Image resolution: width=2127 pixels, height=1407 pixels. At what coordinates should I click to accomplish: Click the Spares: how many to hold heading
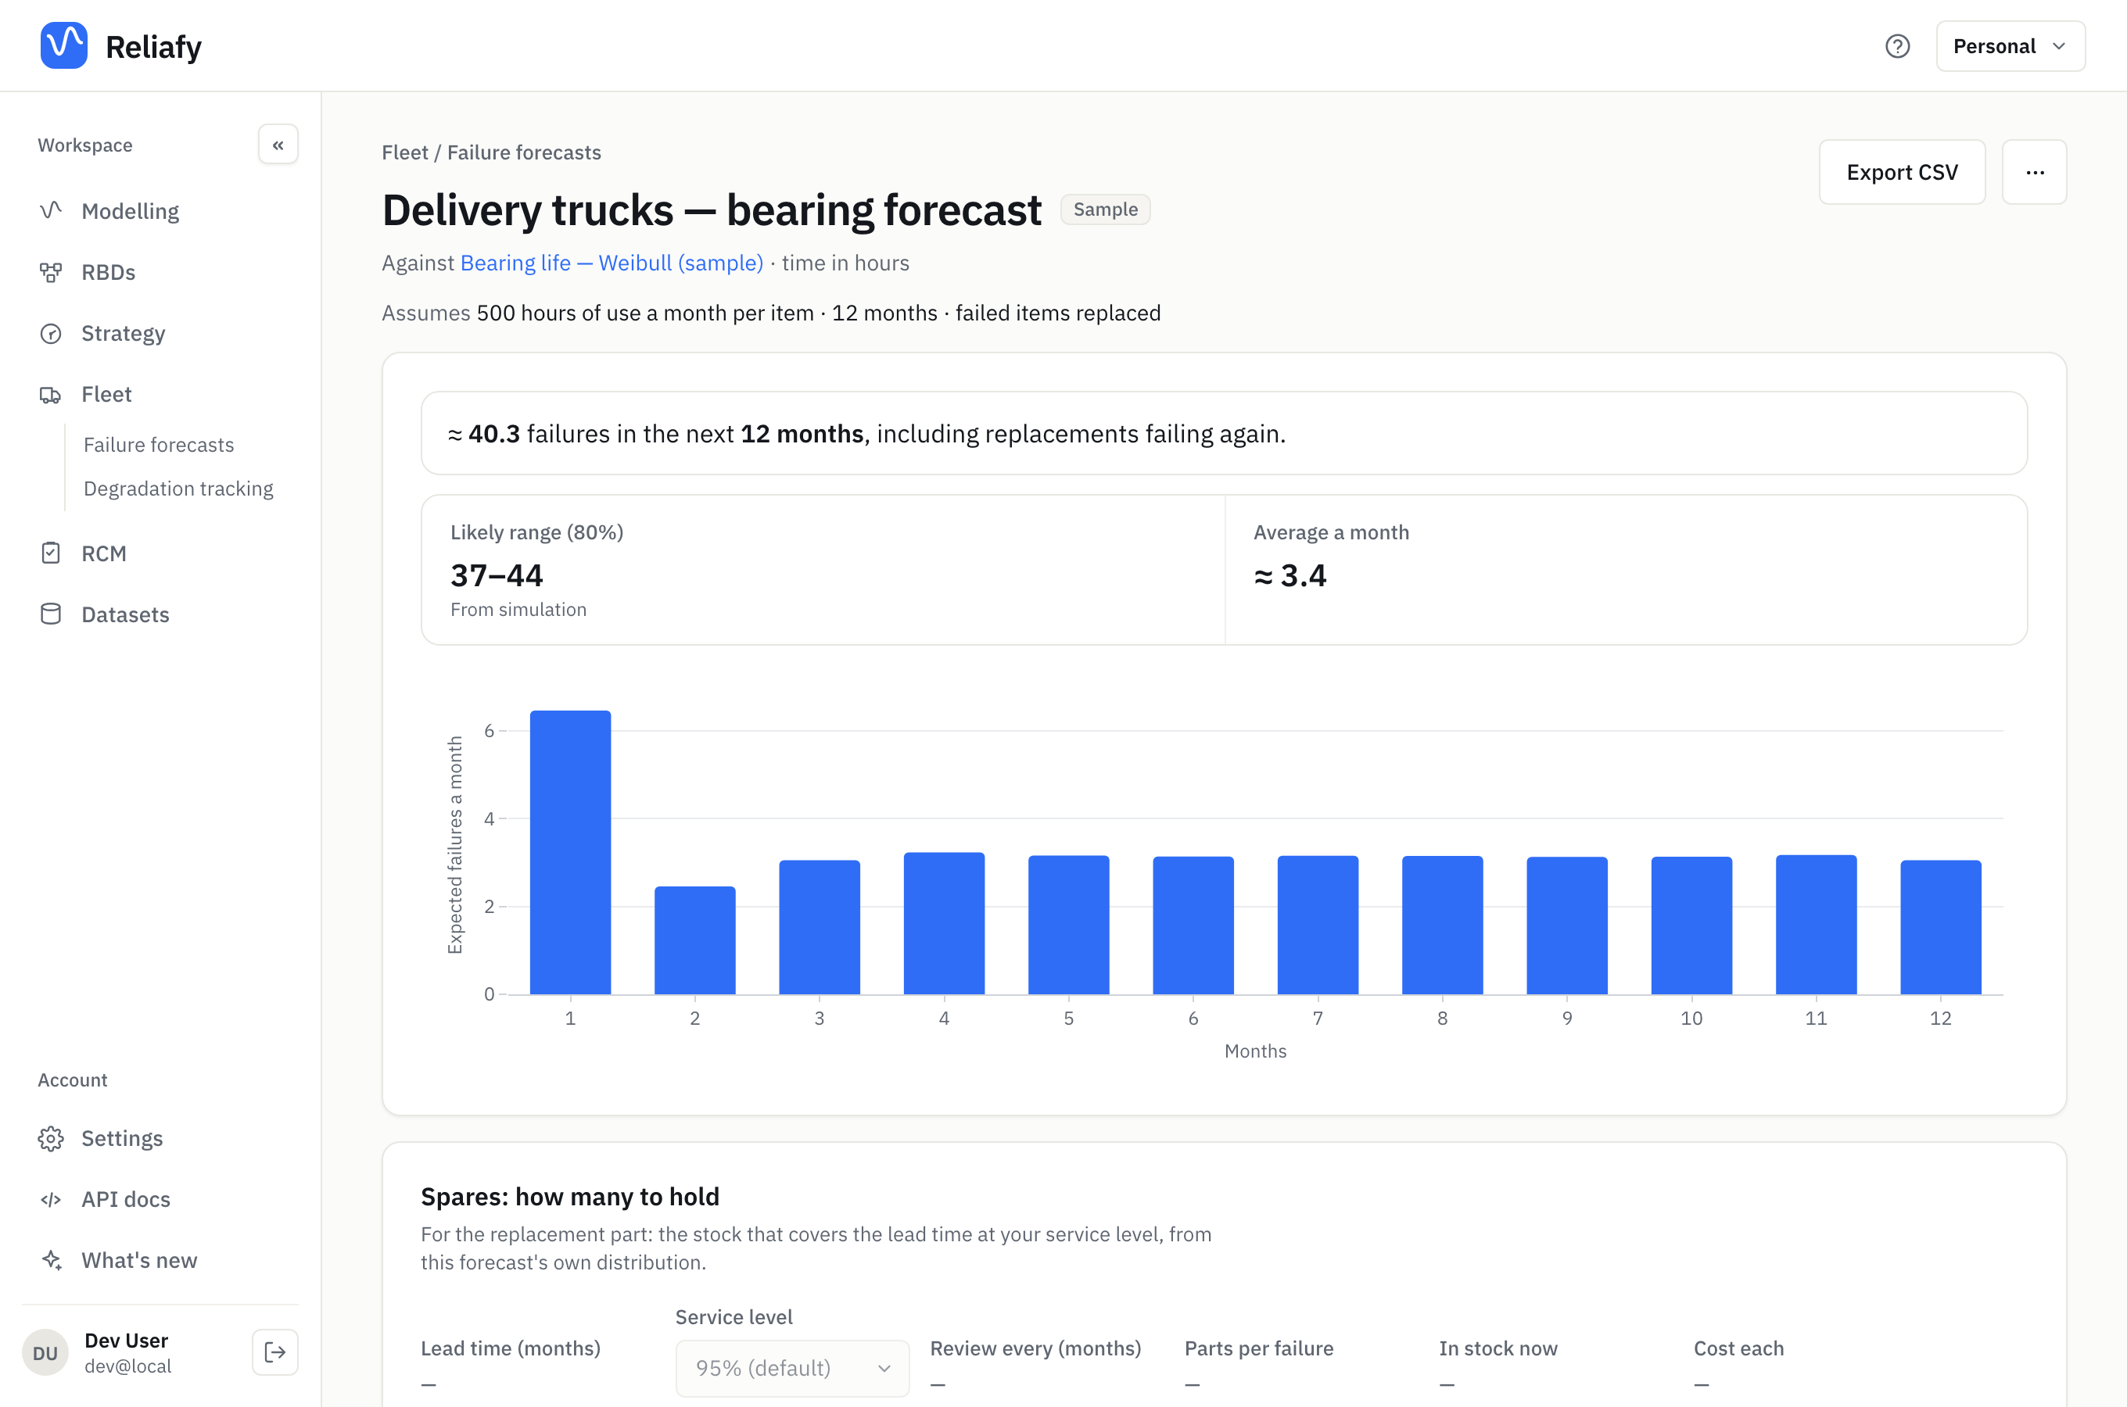coord(570,1196)
